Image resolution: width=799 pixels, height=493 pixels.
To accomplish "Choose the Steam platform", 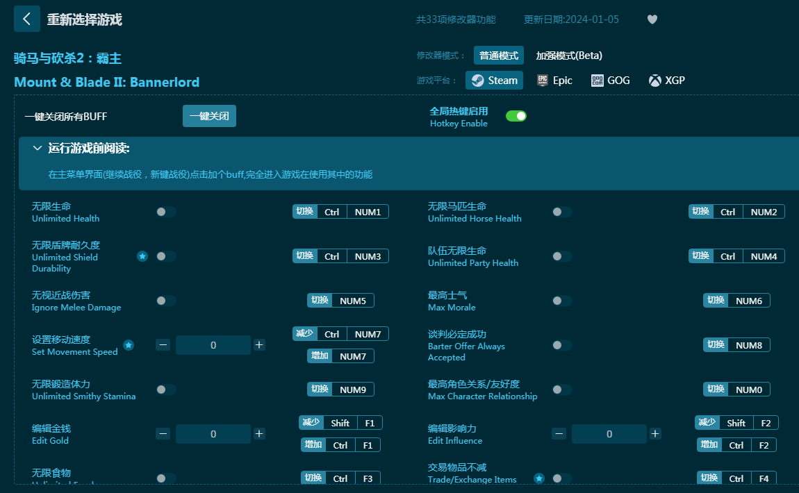I will (494, 81).
